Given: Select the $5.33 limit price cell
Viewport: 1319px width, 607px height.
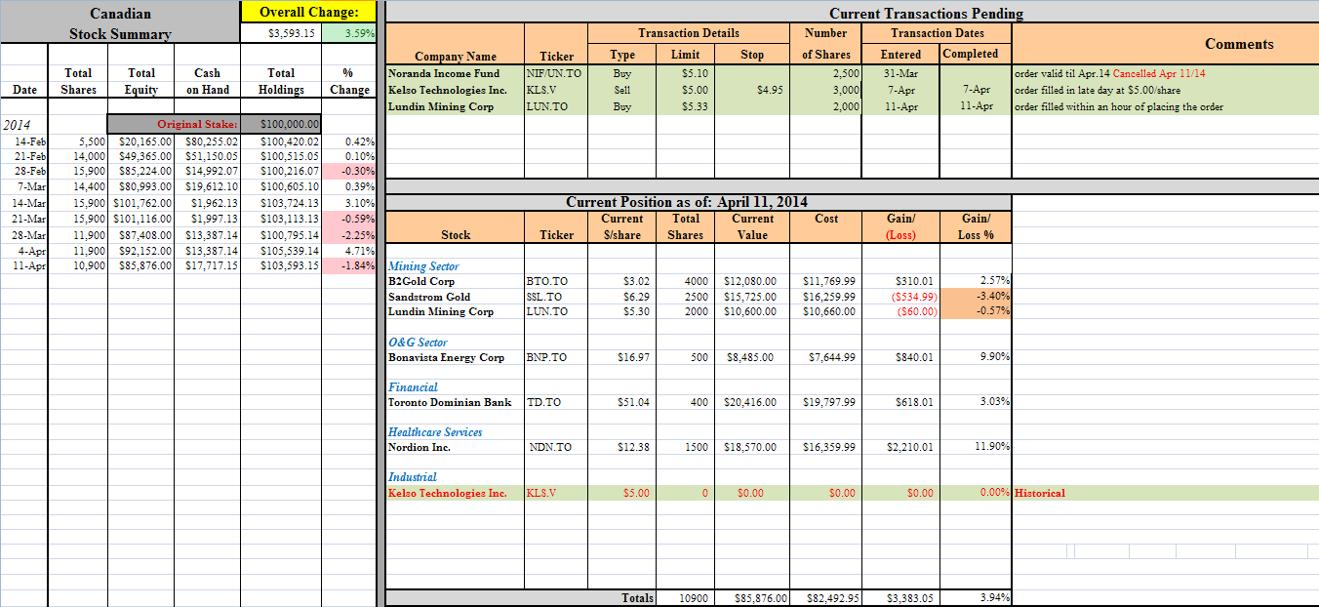Looking at the screenshot, I should [x=686, y=106].
